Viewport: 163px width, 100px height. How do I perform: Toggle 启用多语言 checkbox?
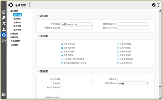tap(62, 55)
